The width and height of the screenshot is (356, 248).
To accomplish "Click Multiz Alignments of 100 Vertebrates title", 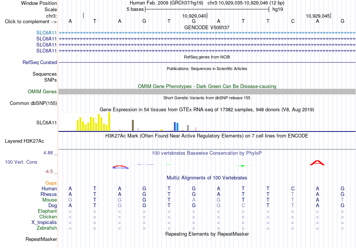I will (x=207, y=178).
